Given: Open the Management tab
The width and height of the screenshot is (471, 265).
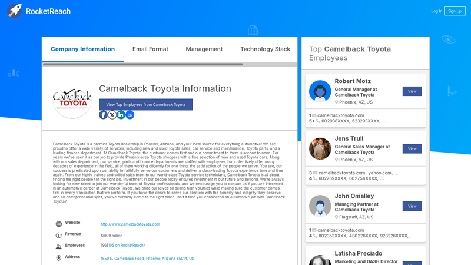Looking at the screenshot, I should point(204,49).
